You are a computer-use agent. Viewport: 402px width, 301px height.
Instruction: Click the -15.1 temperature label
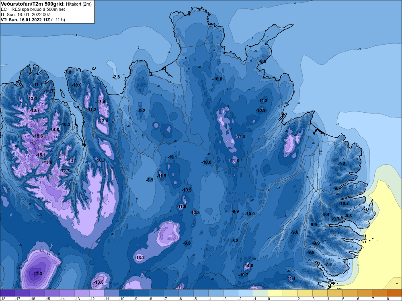(x=41, y=155)
